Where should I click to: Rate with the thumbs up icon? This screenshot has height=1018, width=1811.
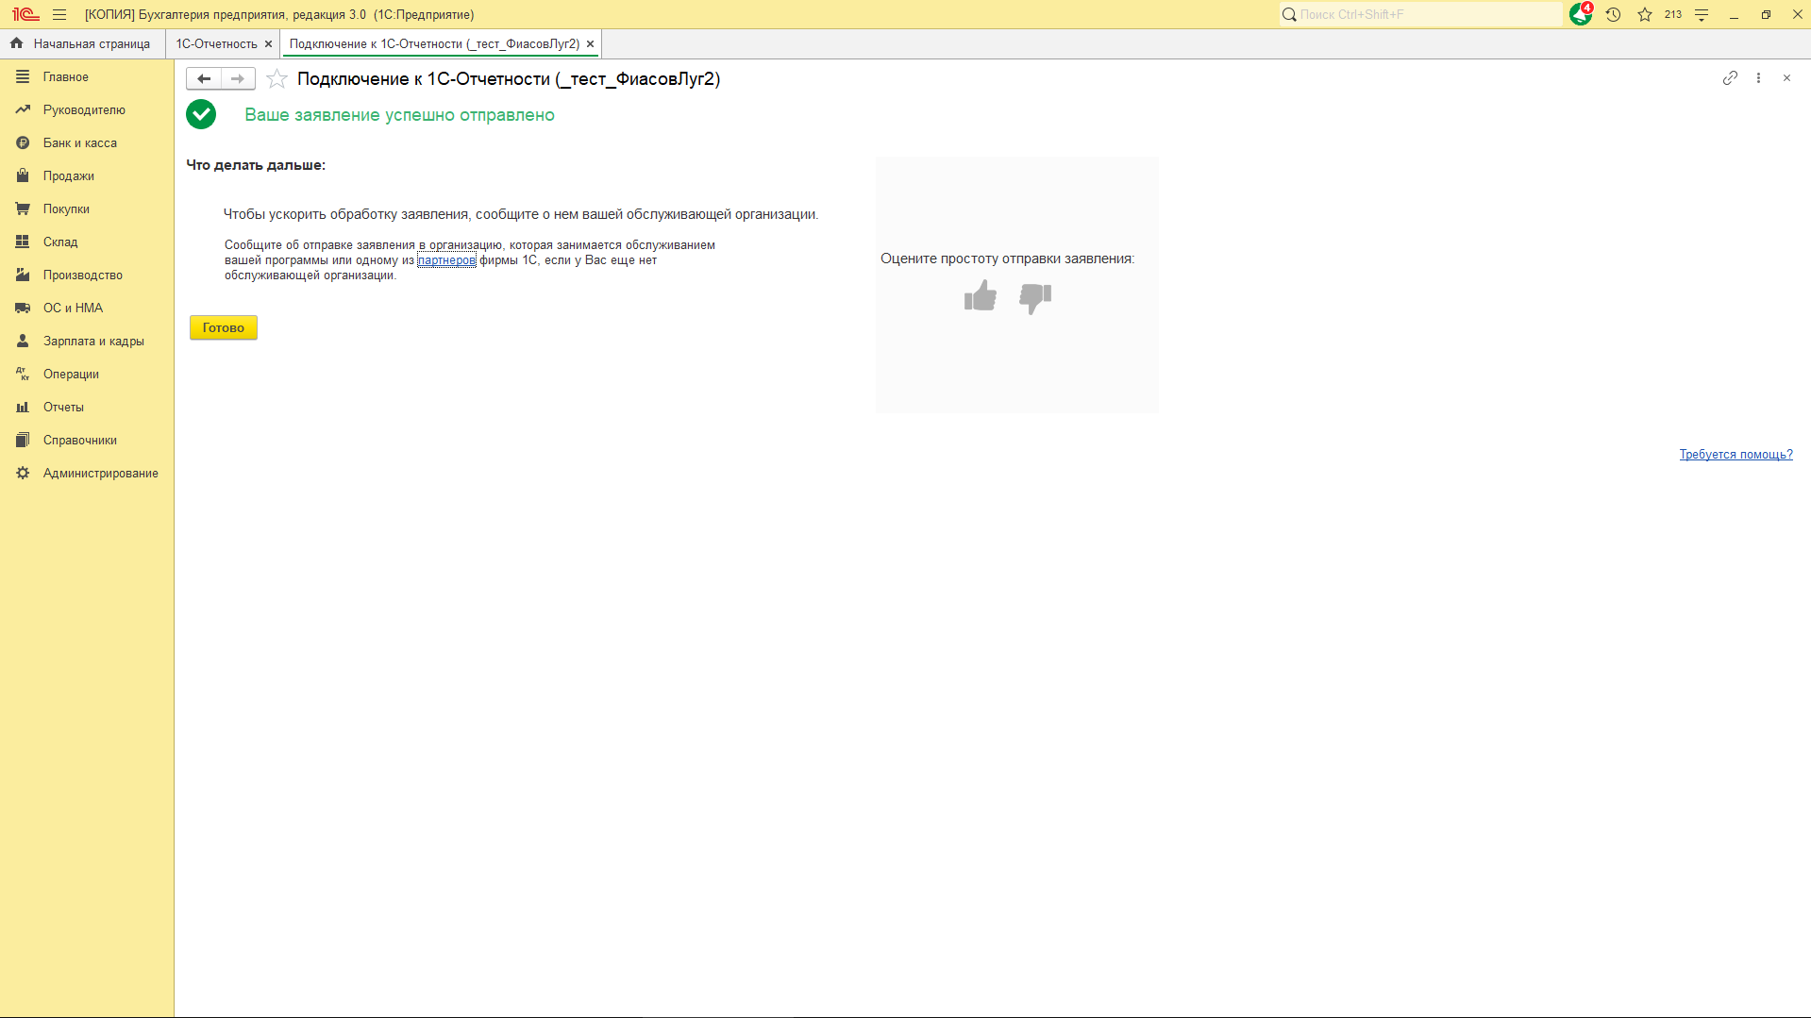tap(981, 296)
